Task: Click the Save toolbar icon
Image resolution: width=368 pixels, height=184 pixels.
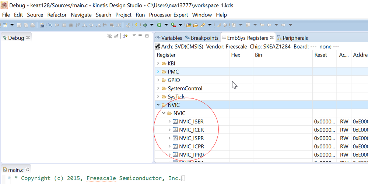Action: 19,25
